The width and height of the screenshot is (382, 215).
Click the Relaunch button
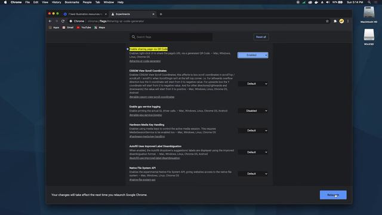point(333,195)
